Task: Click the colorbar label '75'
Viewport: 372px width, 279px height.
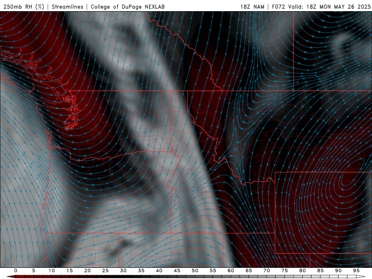Action: pyautogui.click(x=285, y=271)
